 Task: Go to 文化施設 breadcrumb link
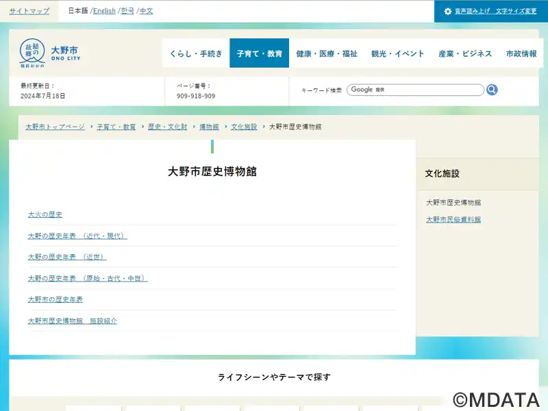[244, 127]
